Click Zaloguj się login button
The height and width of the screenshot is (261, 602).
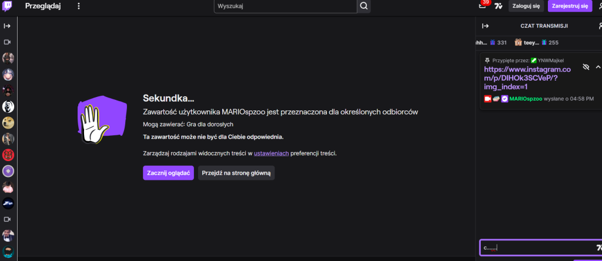pos(526,6)
